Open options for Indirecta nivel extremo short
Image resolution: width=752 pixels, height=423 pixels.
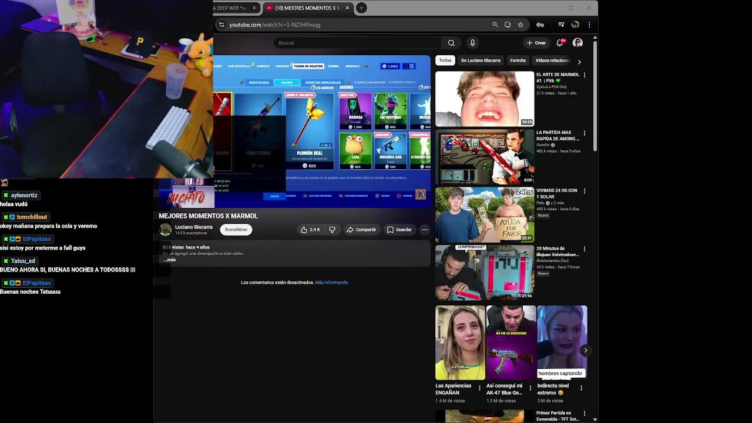click(581, 388)
